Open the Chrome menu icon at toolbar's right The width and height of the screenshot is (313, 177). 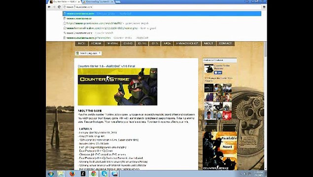click(x=264, y=7)
